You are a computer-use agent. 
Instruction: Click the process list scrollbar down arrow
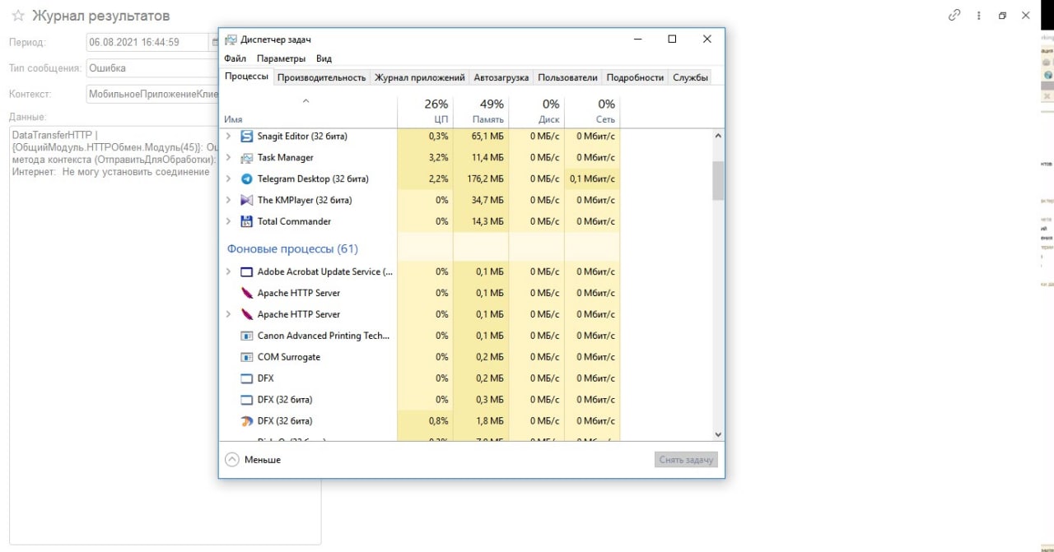718,434
